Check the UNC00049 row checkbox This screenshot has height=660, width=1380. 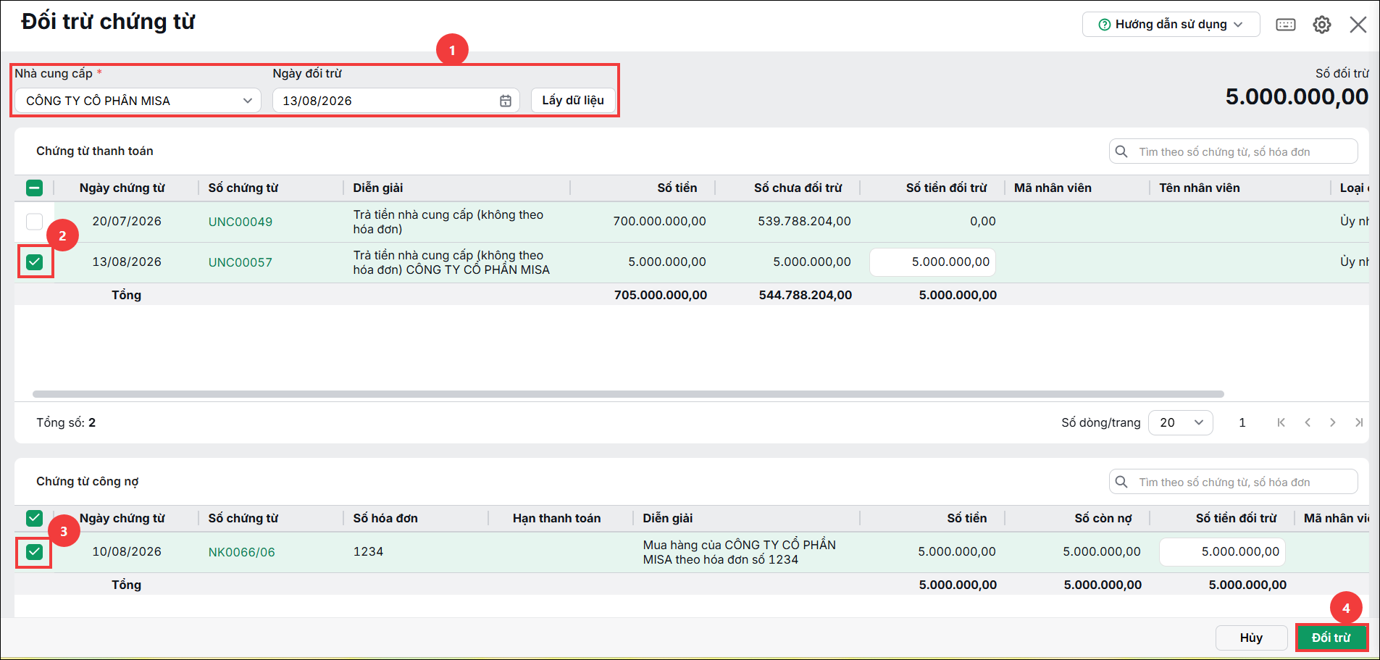point(34,221)
